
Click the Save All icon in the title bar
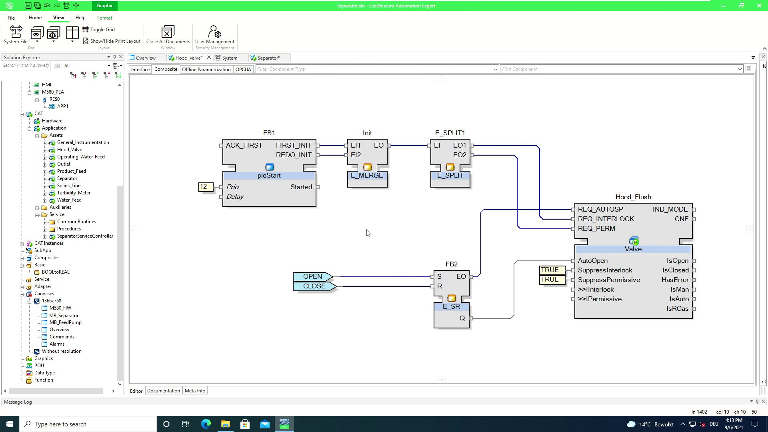click(x=37, y=6)
